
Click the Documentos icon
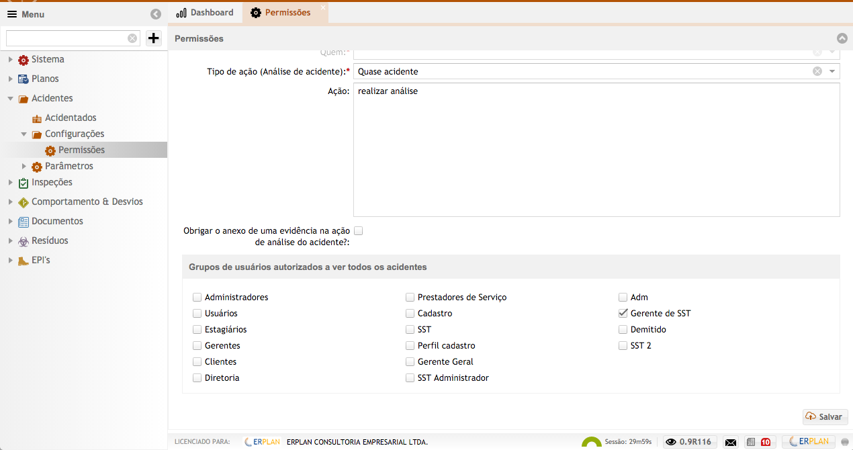click(24, 222)
